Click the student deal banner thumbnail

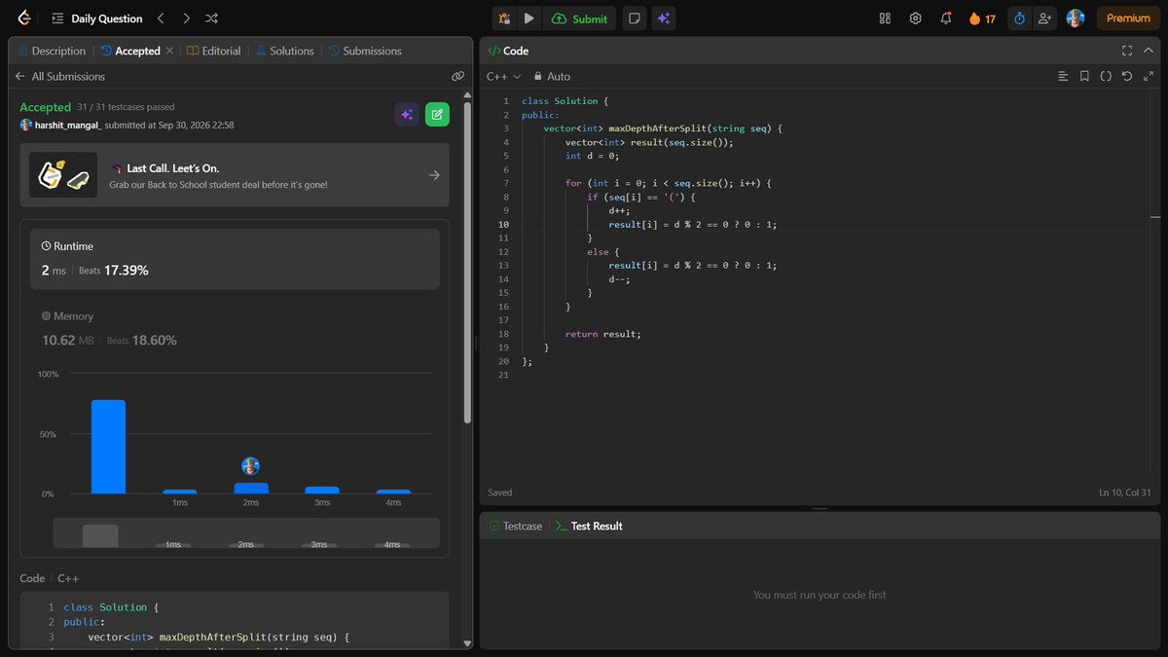pos(63,175)
